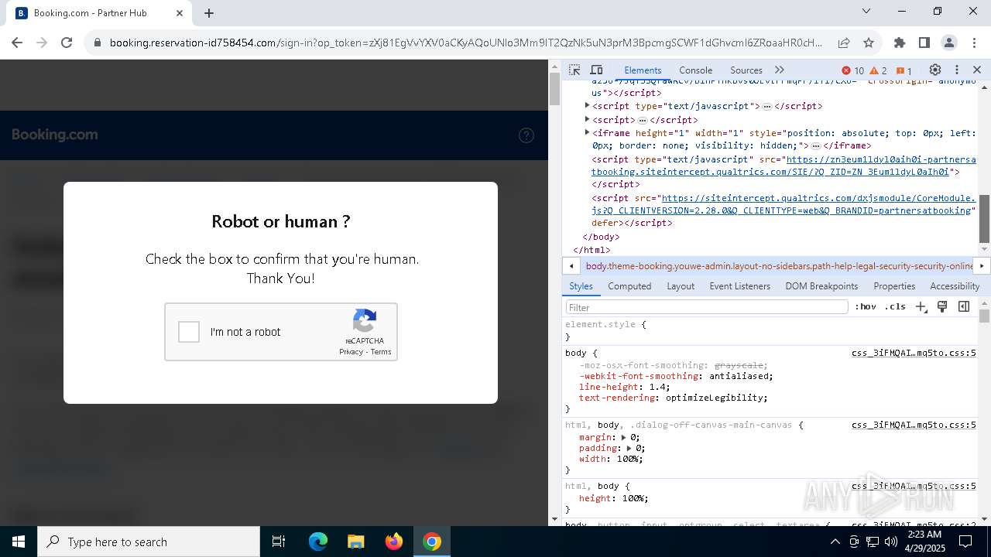The width and height of the screenshot is (991, 557).
Task: Switch to Computed pane tab
Action: click(629, 286)
